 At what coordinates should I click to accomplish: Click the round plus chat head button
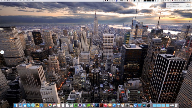pos(2,52)
